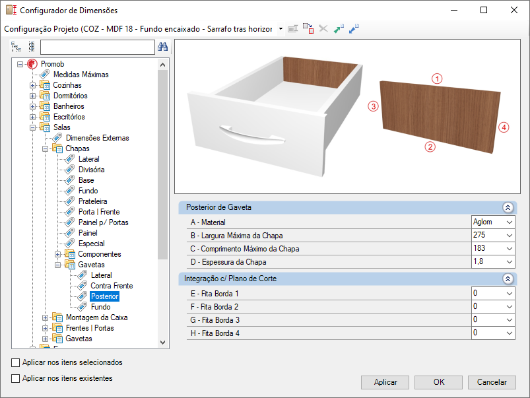Click the Escritórios folder icon
Screen dimensions: 530x398
45,117
